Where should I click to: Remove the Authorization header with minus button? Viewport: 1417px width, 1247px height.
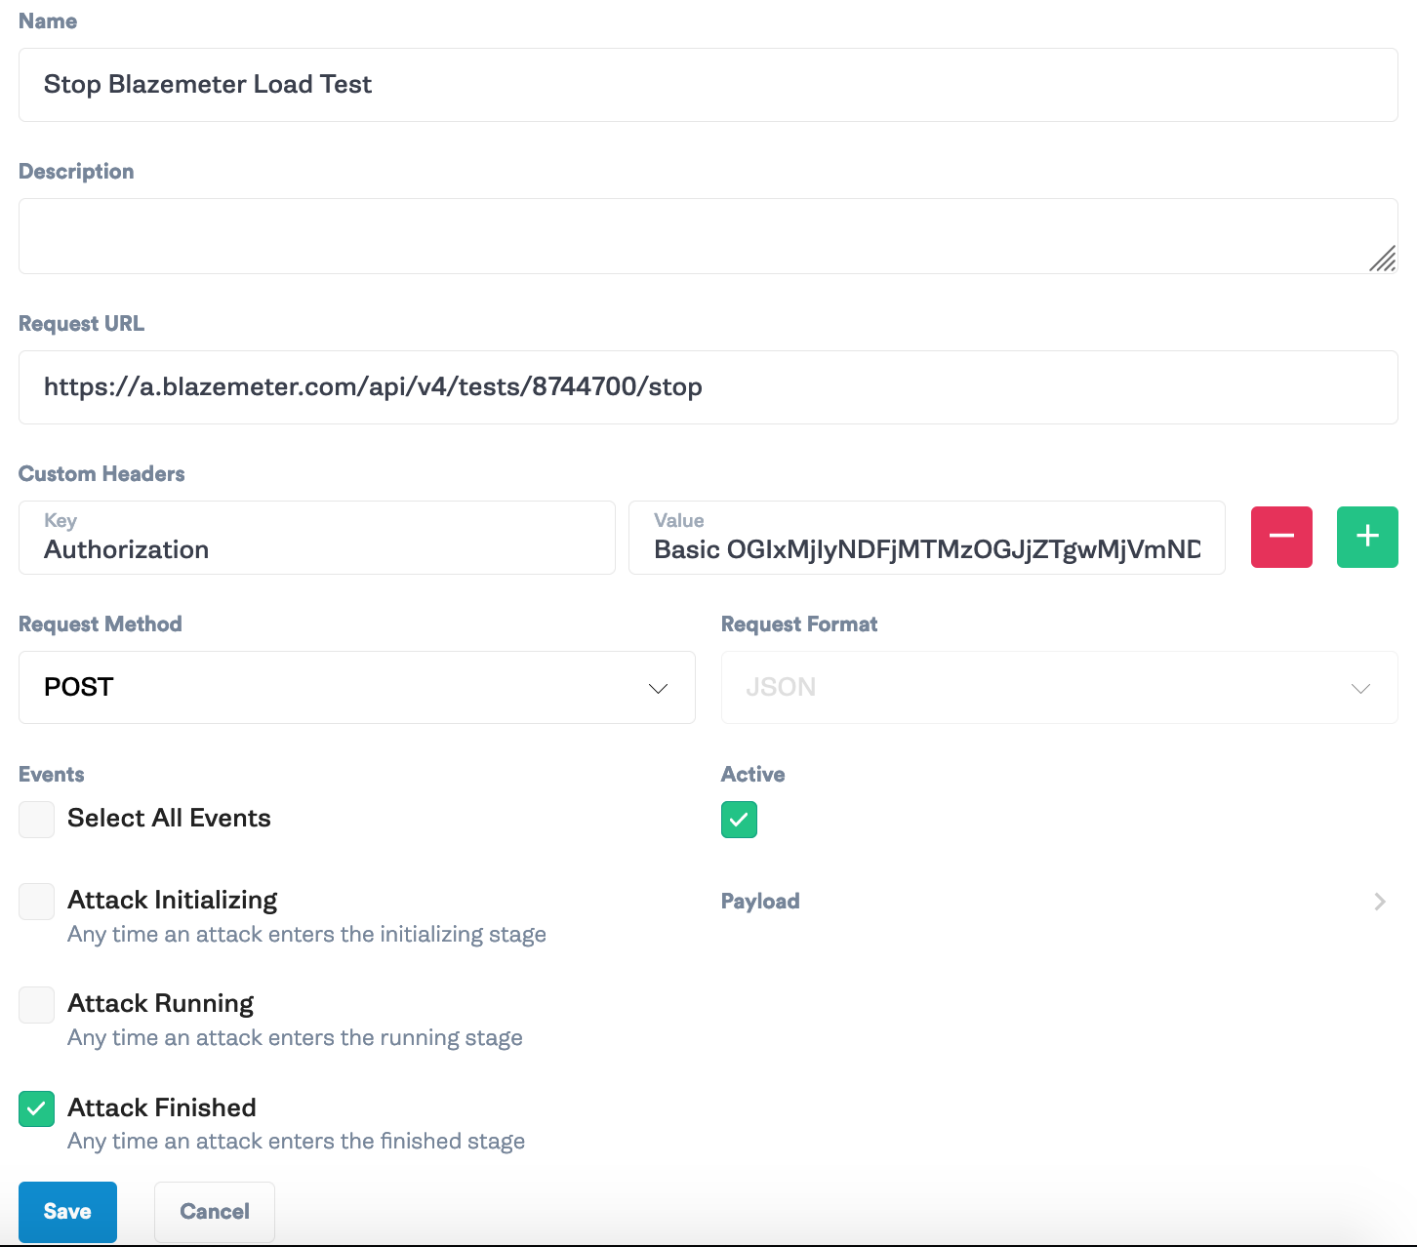(1281, 537)
